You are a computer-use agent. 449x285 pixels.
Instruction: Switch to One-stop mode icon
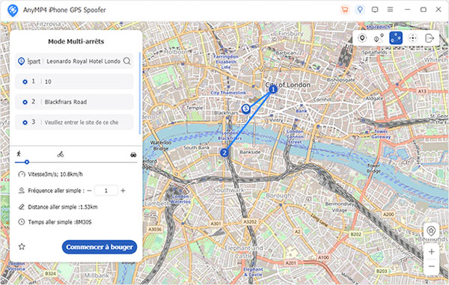379,38
